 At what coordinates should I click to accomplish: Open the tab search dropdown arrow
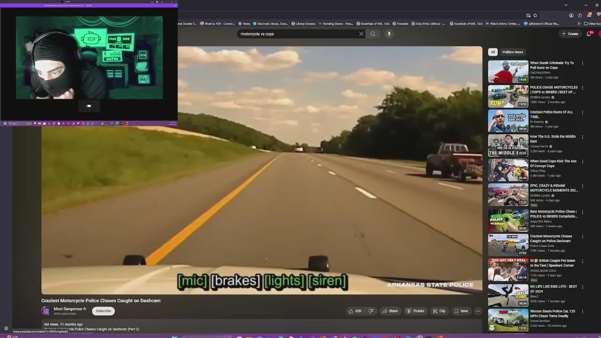[x=566, y=5]
